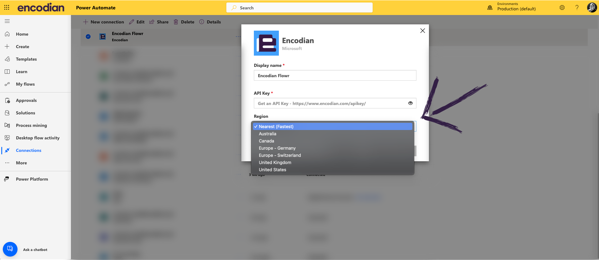Open the app launcher waffle icon
599x260 pixels.
click(x=7, y=7)
